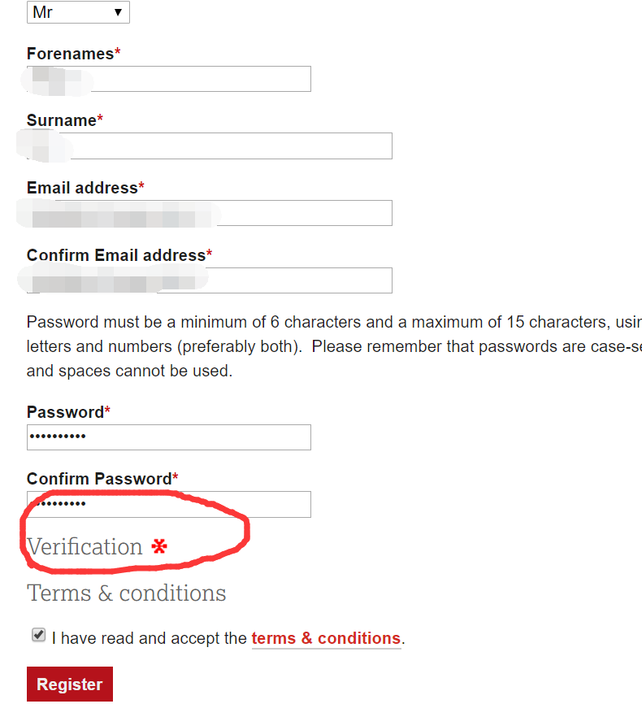Image resolution: width=642 pixels, height=717 pixels.
Task: Click into the Password field
Action: coord(169,437)
